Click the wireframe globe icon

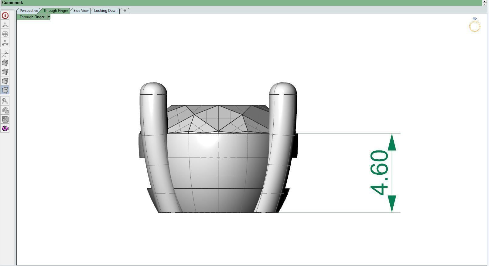pos(5,34)
